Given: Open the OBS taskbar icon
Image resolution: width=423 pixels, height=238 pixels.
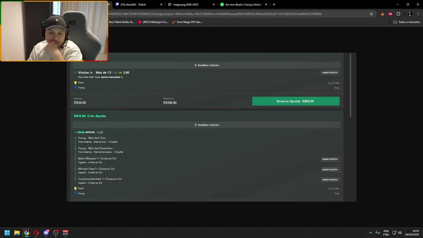Looking at the screenshot, I should point(56,233).
